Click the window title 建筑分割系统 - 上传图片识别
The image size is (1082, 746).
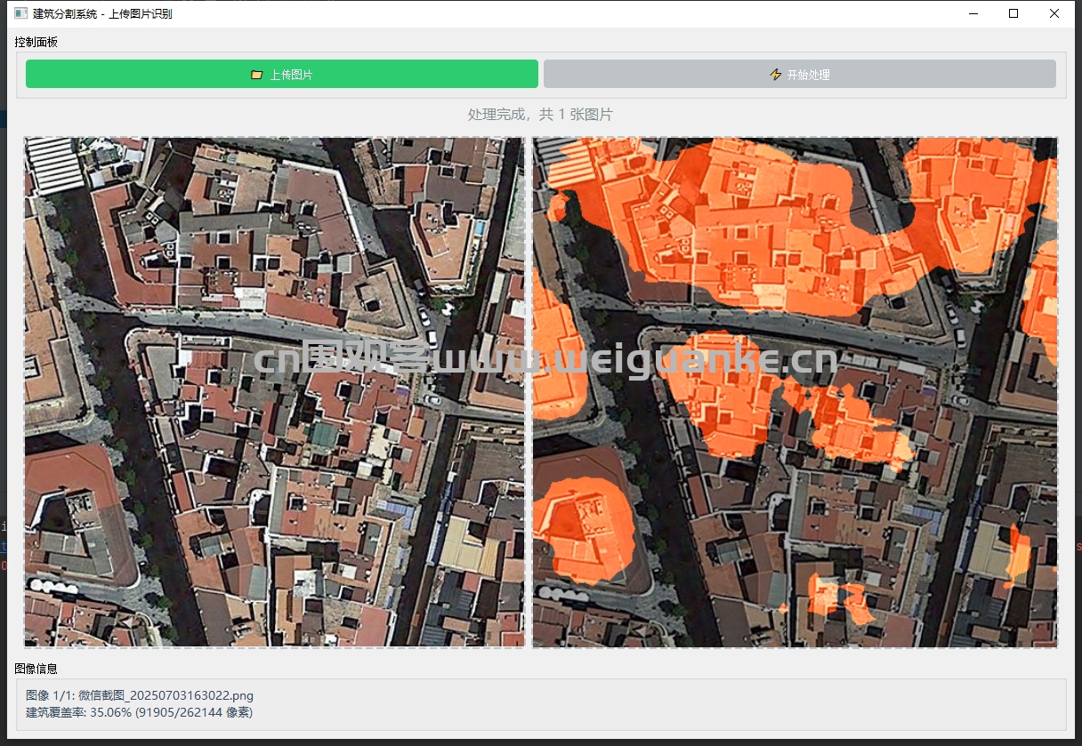click(102, 13)
